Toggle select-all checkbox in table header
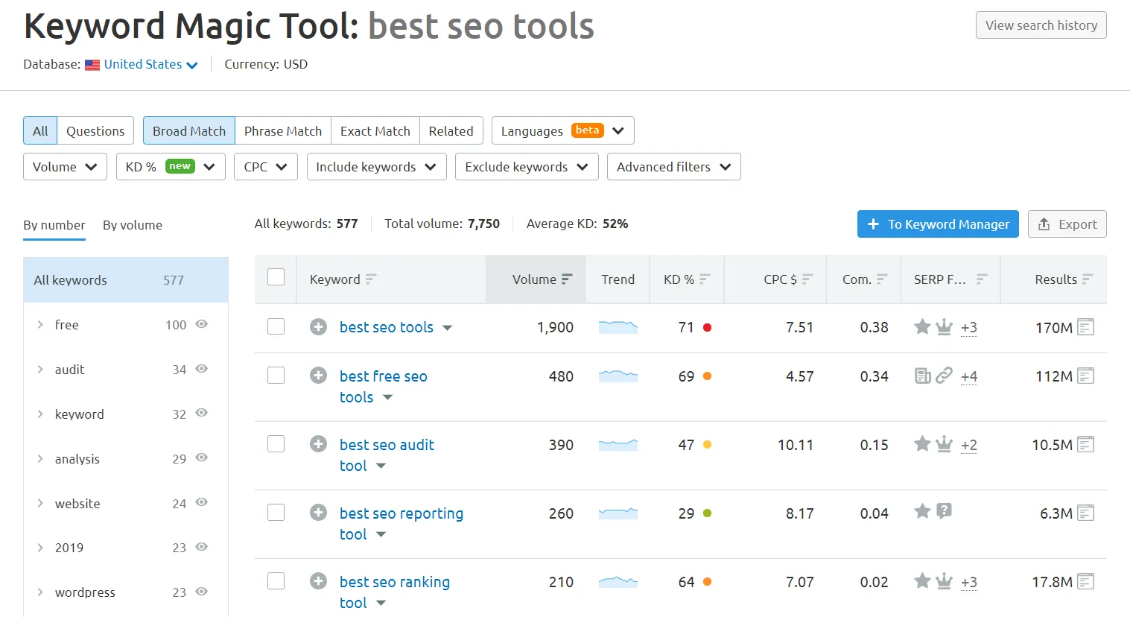This screenshot has width=1130, height=617. tap(276, 277)
